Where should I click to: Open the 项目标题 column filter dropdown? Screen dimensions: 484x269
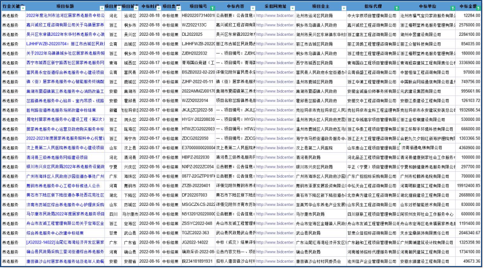click(102, 7)
